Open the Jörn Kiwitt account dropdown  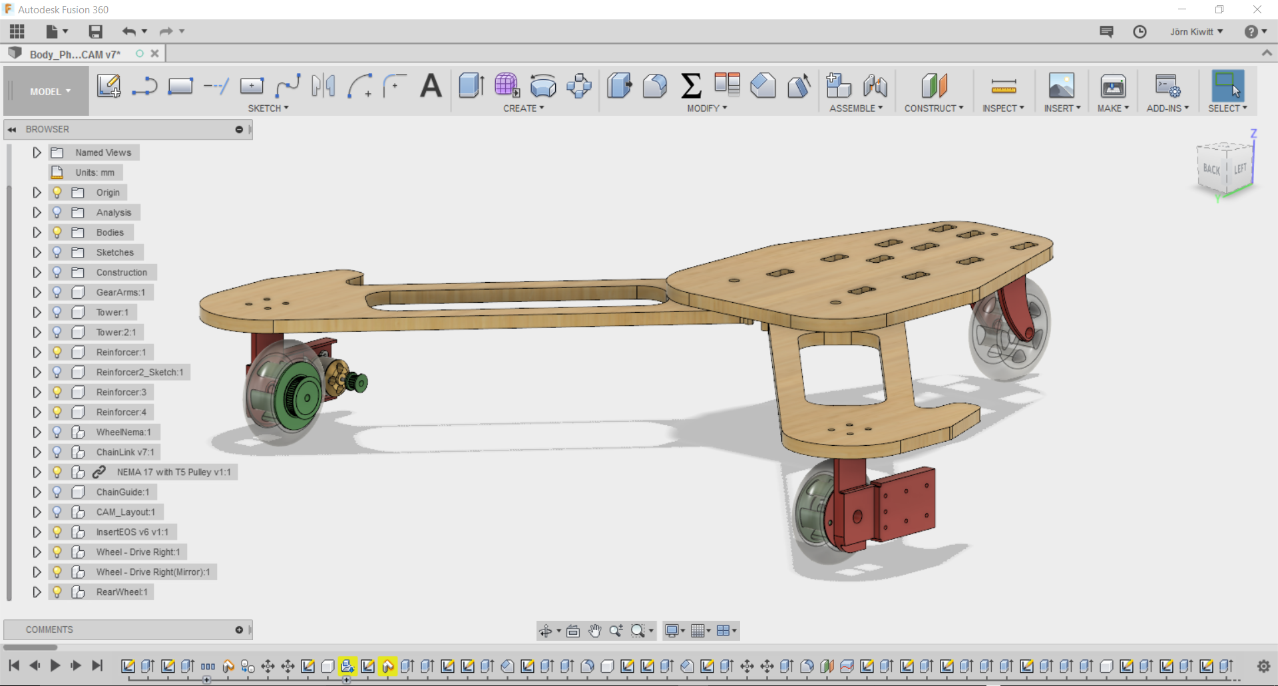click(1196, 32)
